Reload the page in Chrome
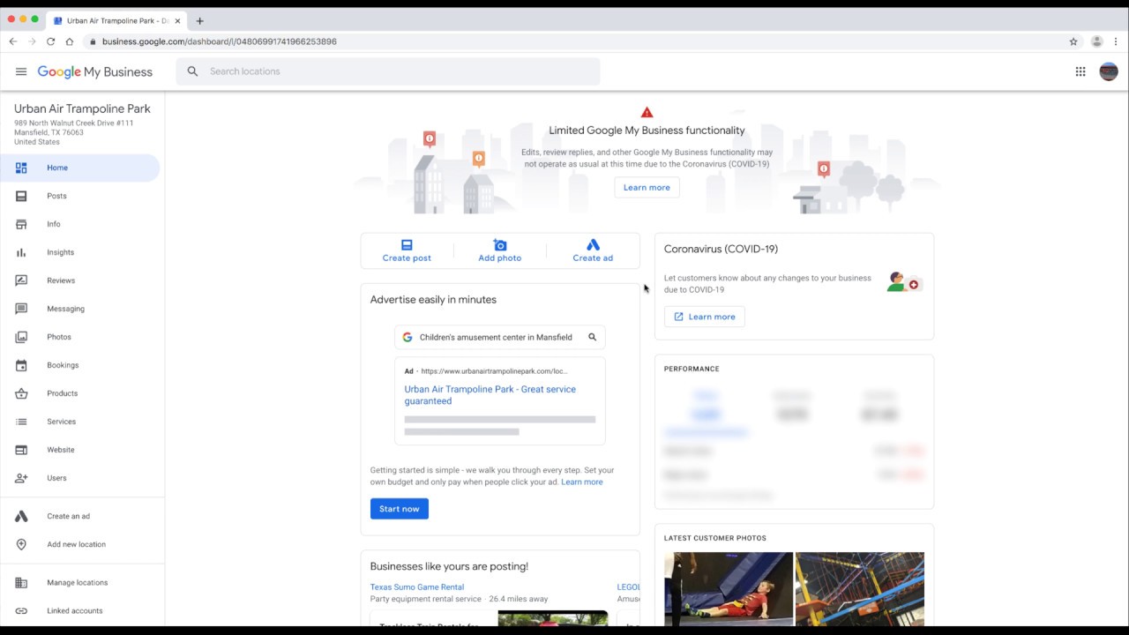This screenshot has width=1129, height=635. [x=50, y=41]
